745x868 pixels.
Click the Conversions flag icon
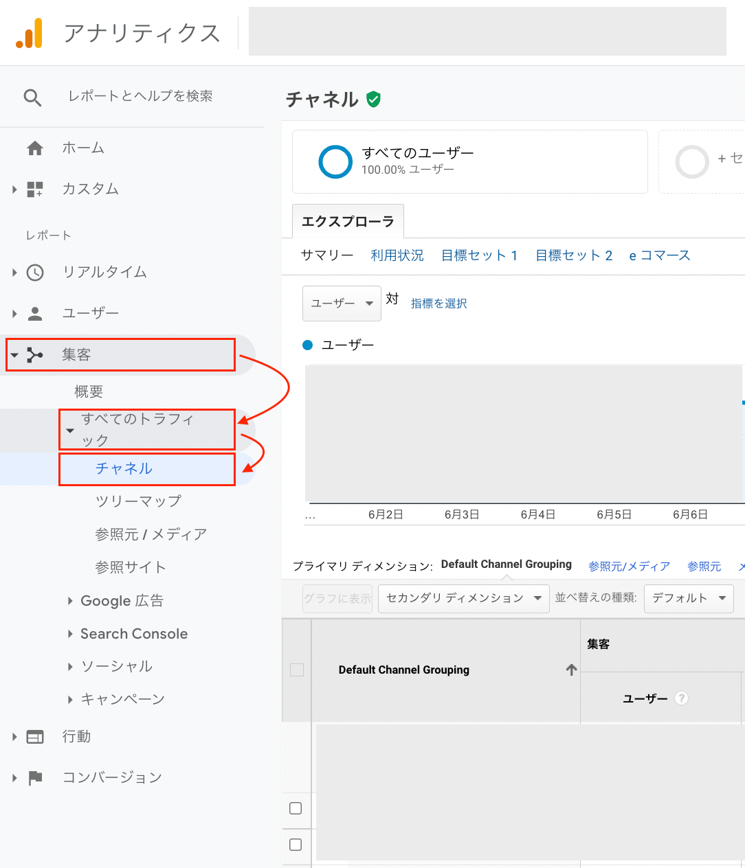pos(35,778)
